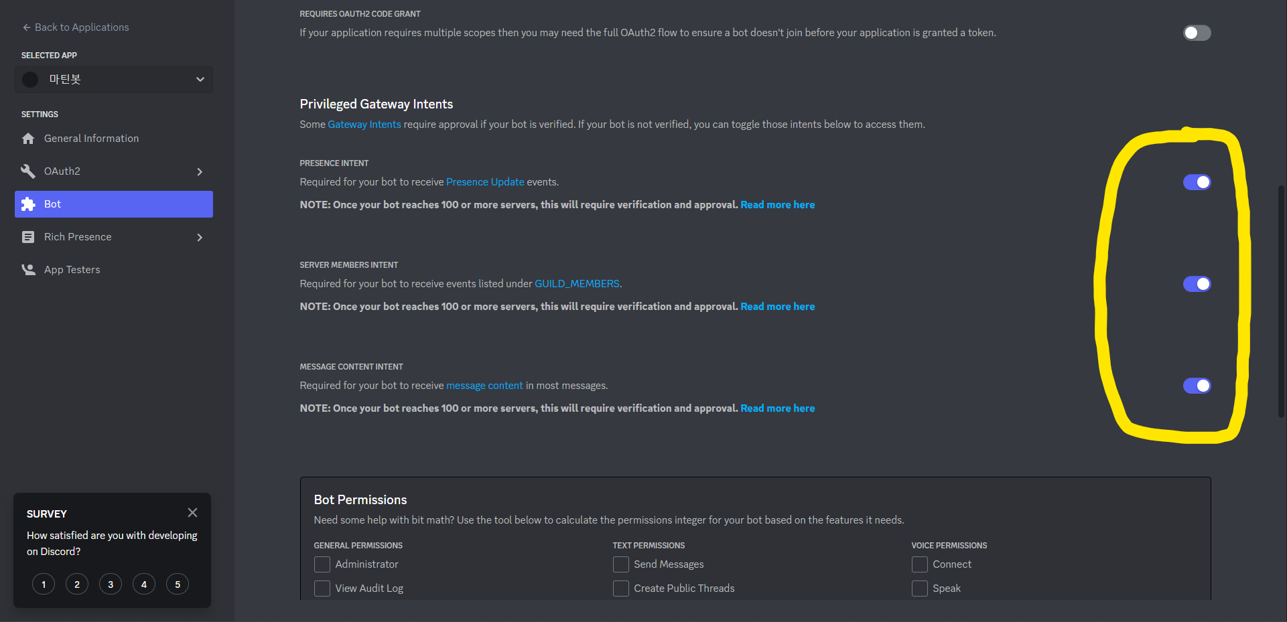Rate survey satisfaction as 4
Viewport: 1287px width, 622px height.
(x=144, y=585)
